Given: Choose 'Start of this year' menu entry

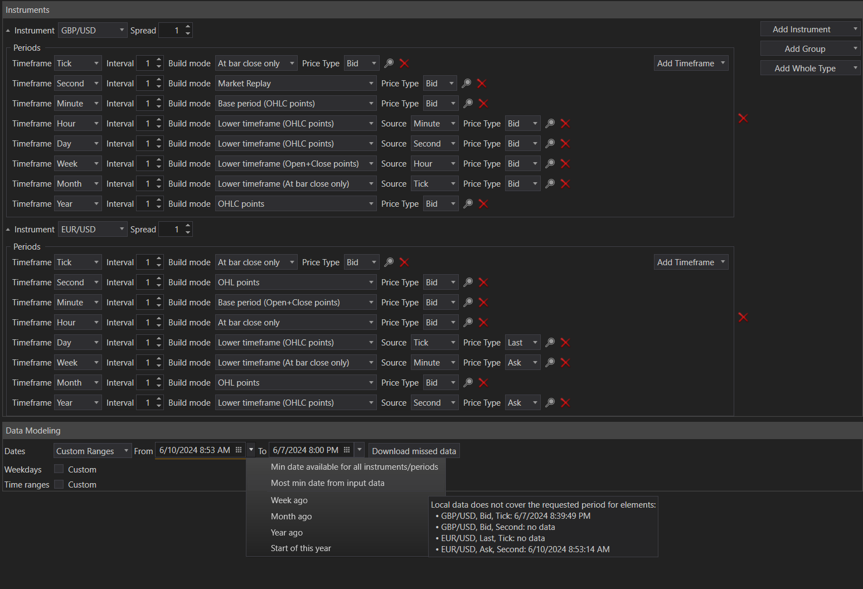Looking at the screenshot, I should [x=301, y=548].
